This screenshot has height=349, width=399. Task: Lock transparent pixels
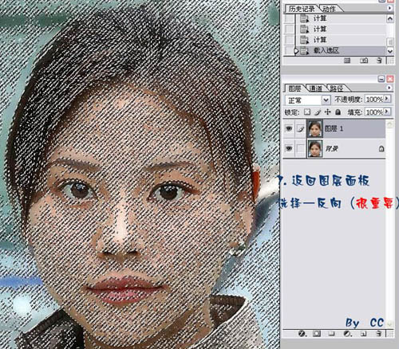pyautogui.click(x=307, y=112)
